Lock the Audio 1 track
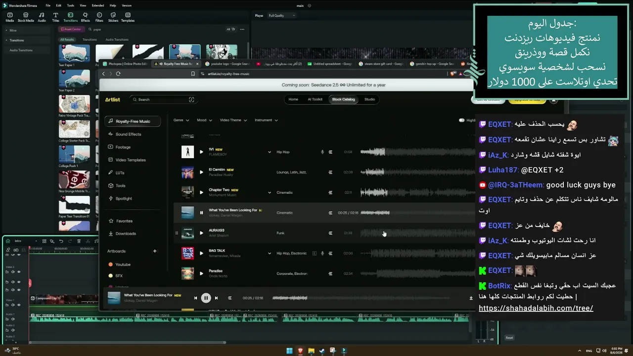The height and width of the screenshot is (356, 633). pyautogui.click(x=7, y=319)
